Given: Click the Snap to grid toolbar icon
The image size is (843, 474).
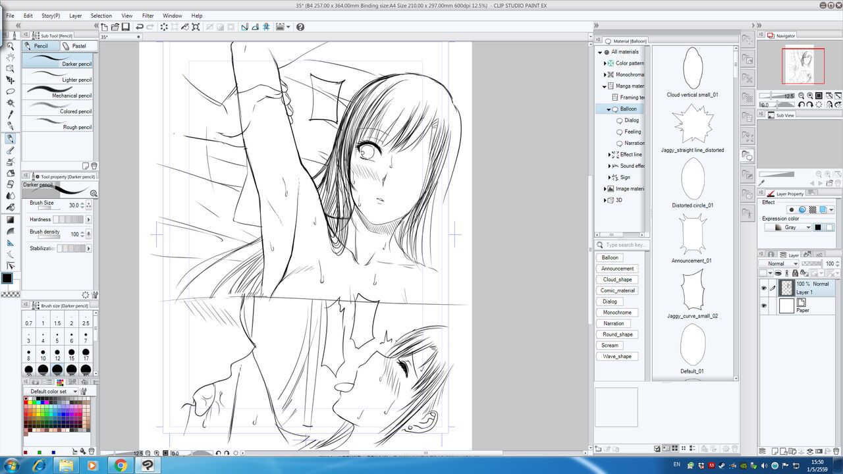Looking at the screenshot, I should click(265, 27).
